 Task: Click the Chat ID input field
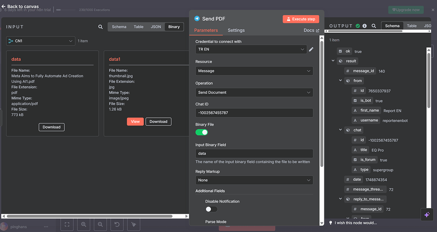pos(254,113)
